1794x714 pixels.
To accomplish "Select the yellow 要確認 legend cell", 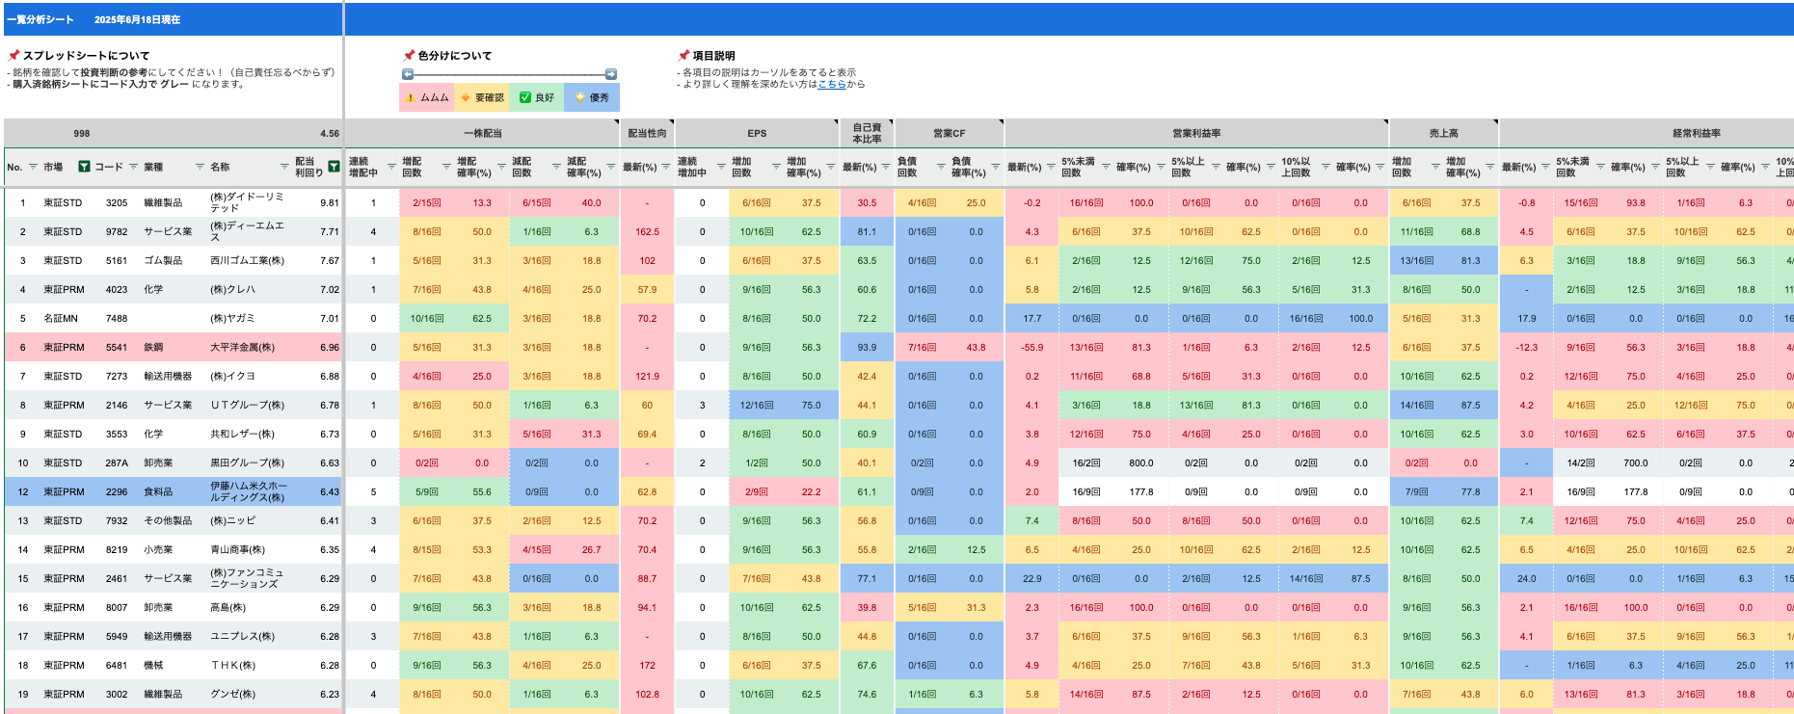I will point(482,97).
